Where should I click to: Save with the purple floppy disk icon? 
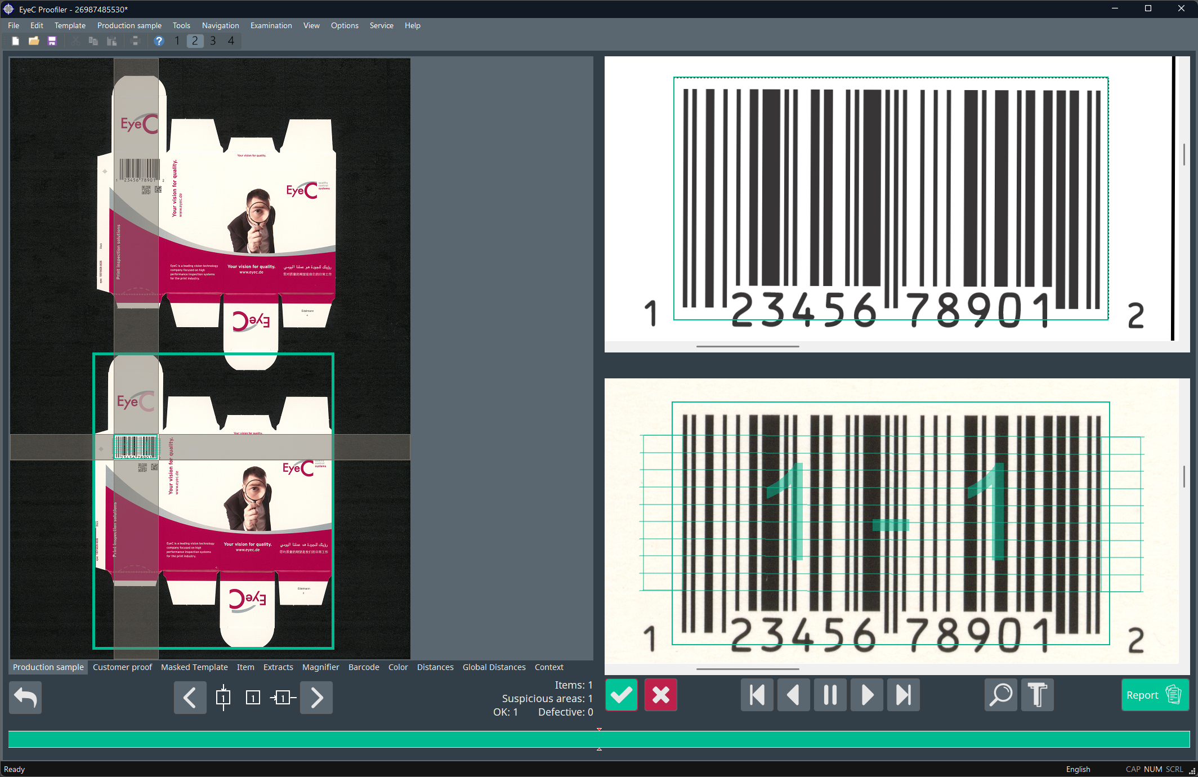click(52, 41)
